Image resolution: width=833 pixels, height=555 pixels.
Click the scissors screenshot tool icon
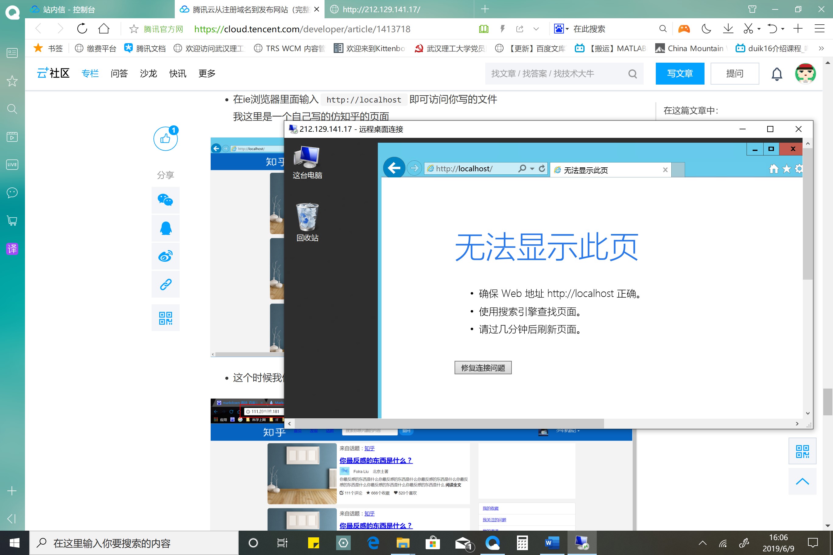(748, 29)
